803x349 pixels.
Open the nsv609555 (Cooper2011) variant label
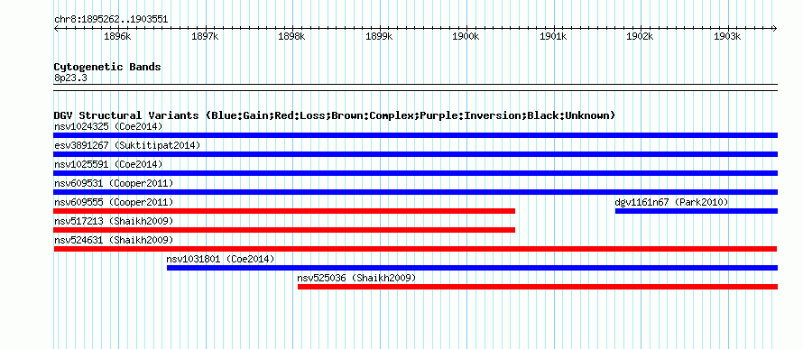pos(114,202)
